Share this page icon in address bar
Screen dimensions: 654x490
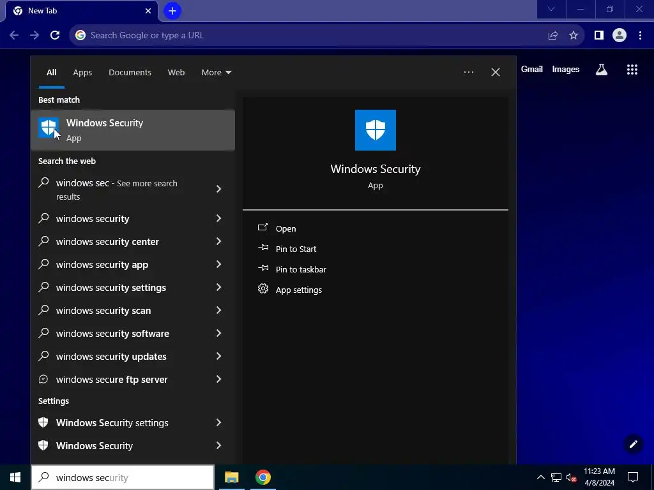(553, 35)
